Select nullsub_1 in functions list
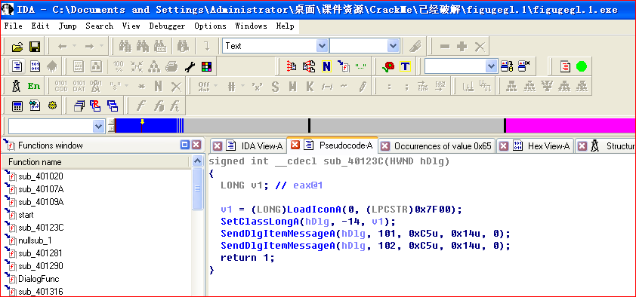 [x=35, y=240]
